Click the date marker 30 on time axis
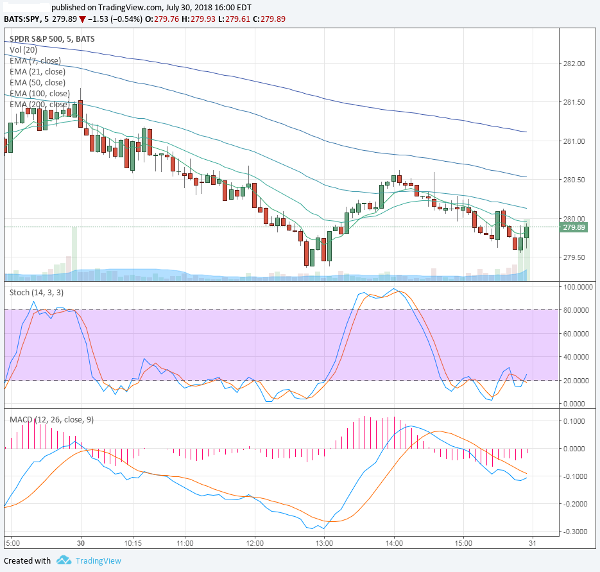 tap(81, 543)
